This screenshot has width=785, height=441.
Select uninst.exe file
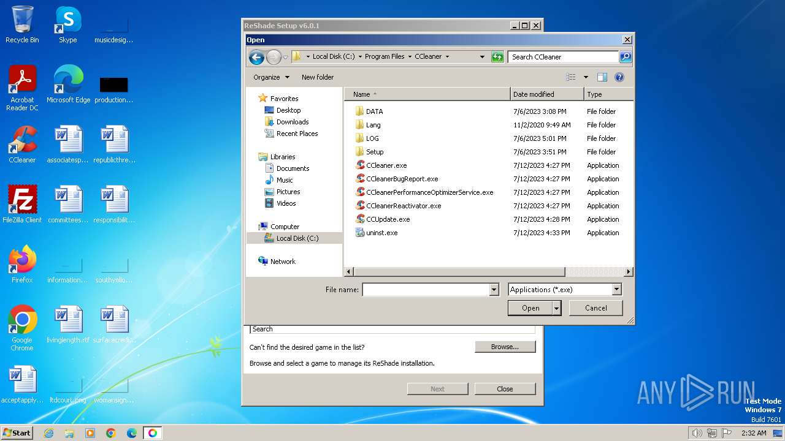pyautogui.click(x=381, y=233)
